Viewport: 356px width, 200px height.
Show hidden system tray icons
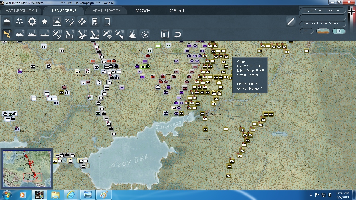pos(311,195)
